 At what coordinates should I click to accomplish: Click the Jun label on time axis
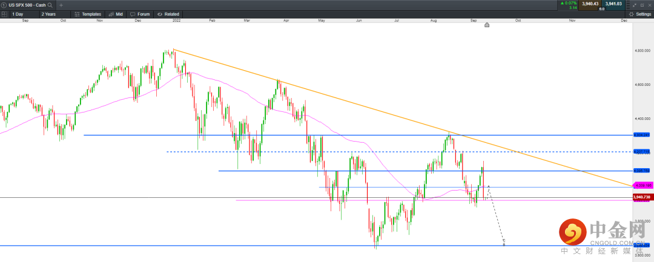(x=359, y=20)
